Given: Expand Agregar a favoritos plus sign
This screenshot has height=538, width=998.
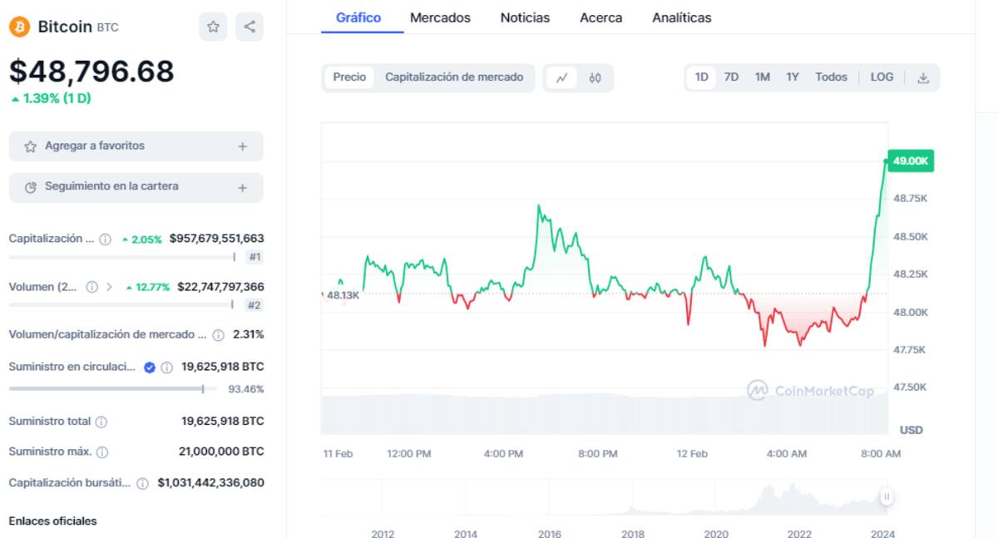Looking at the screenshot, I should pos(242,146).
